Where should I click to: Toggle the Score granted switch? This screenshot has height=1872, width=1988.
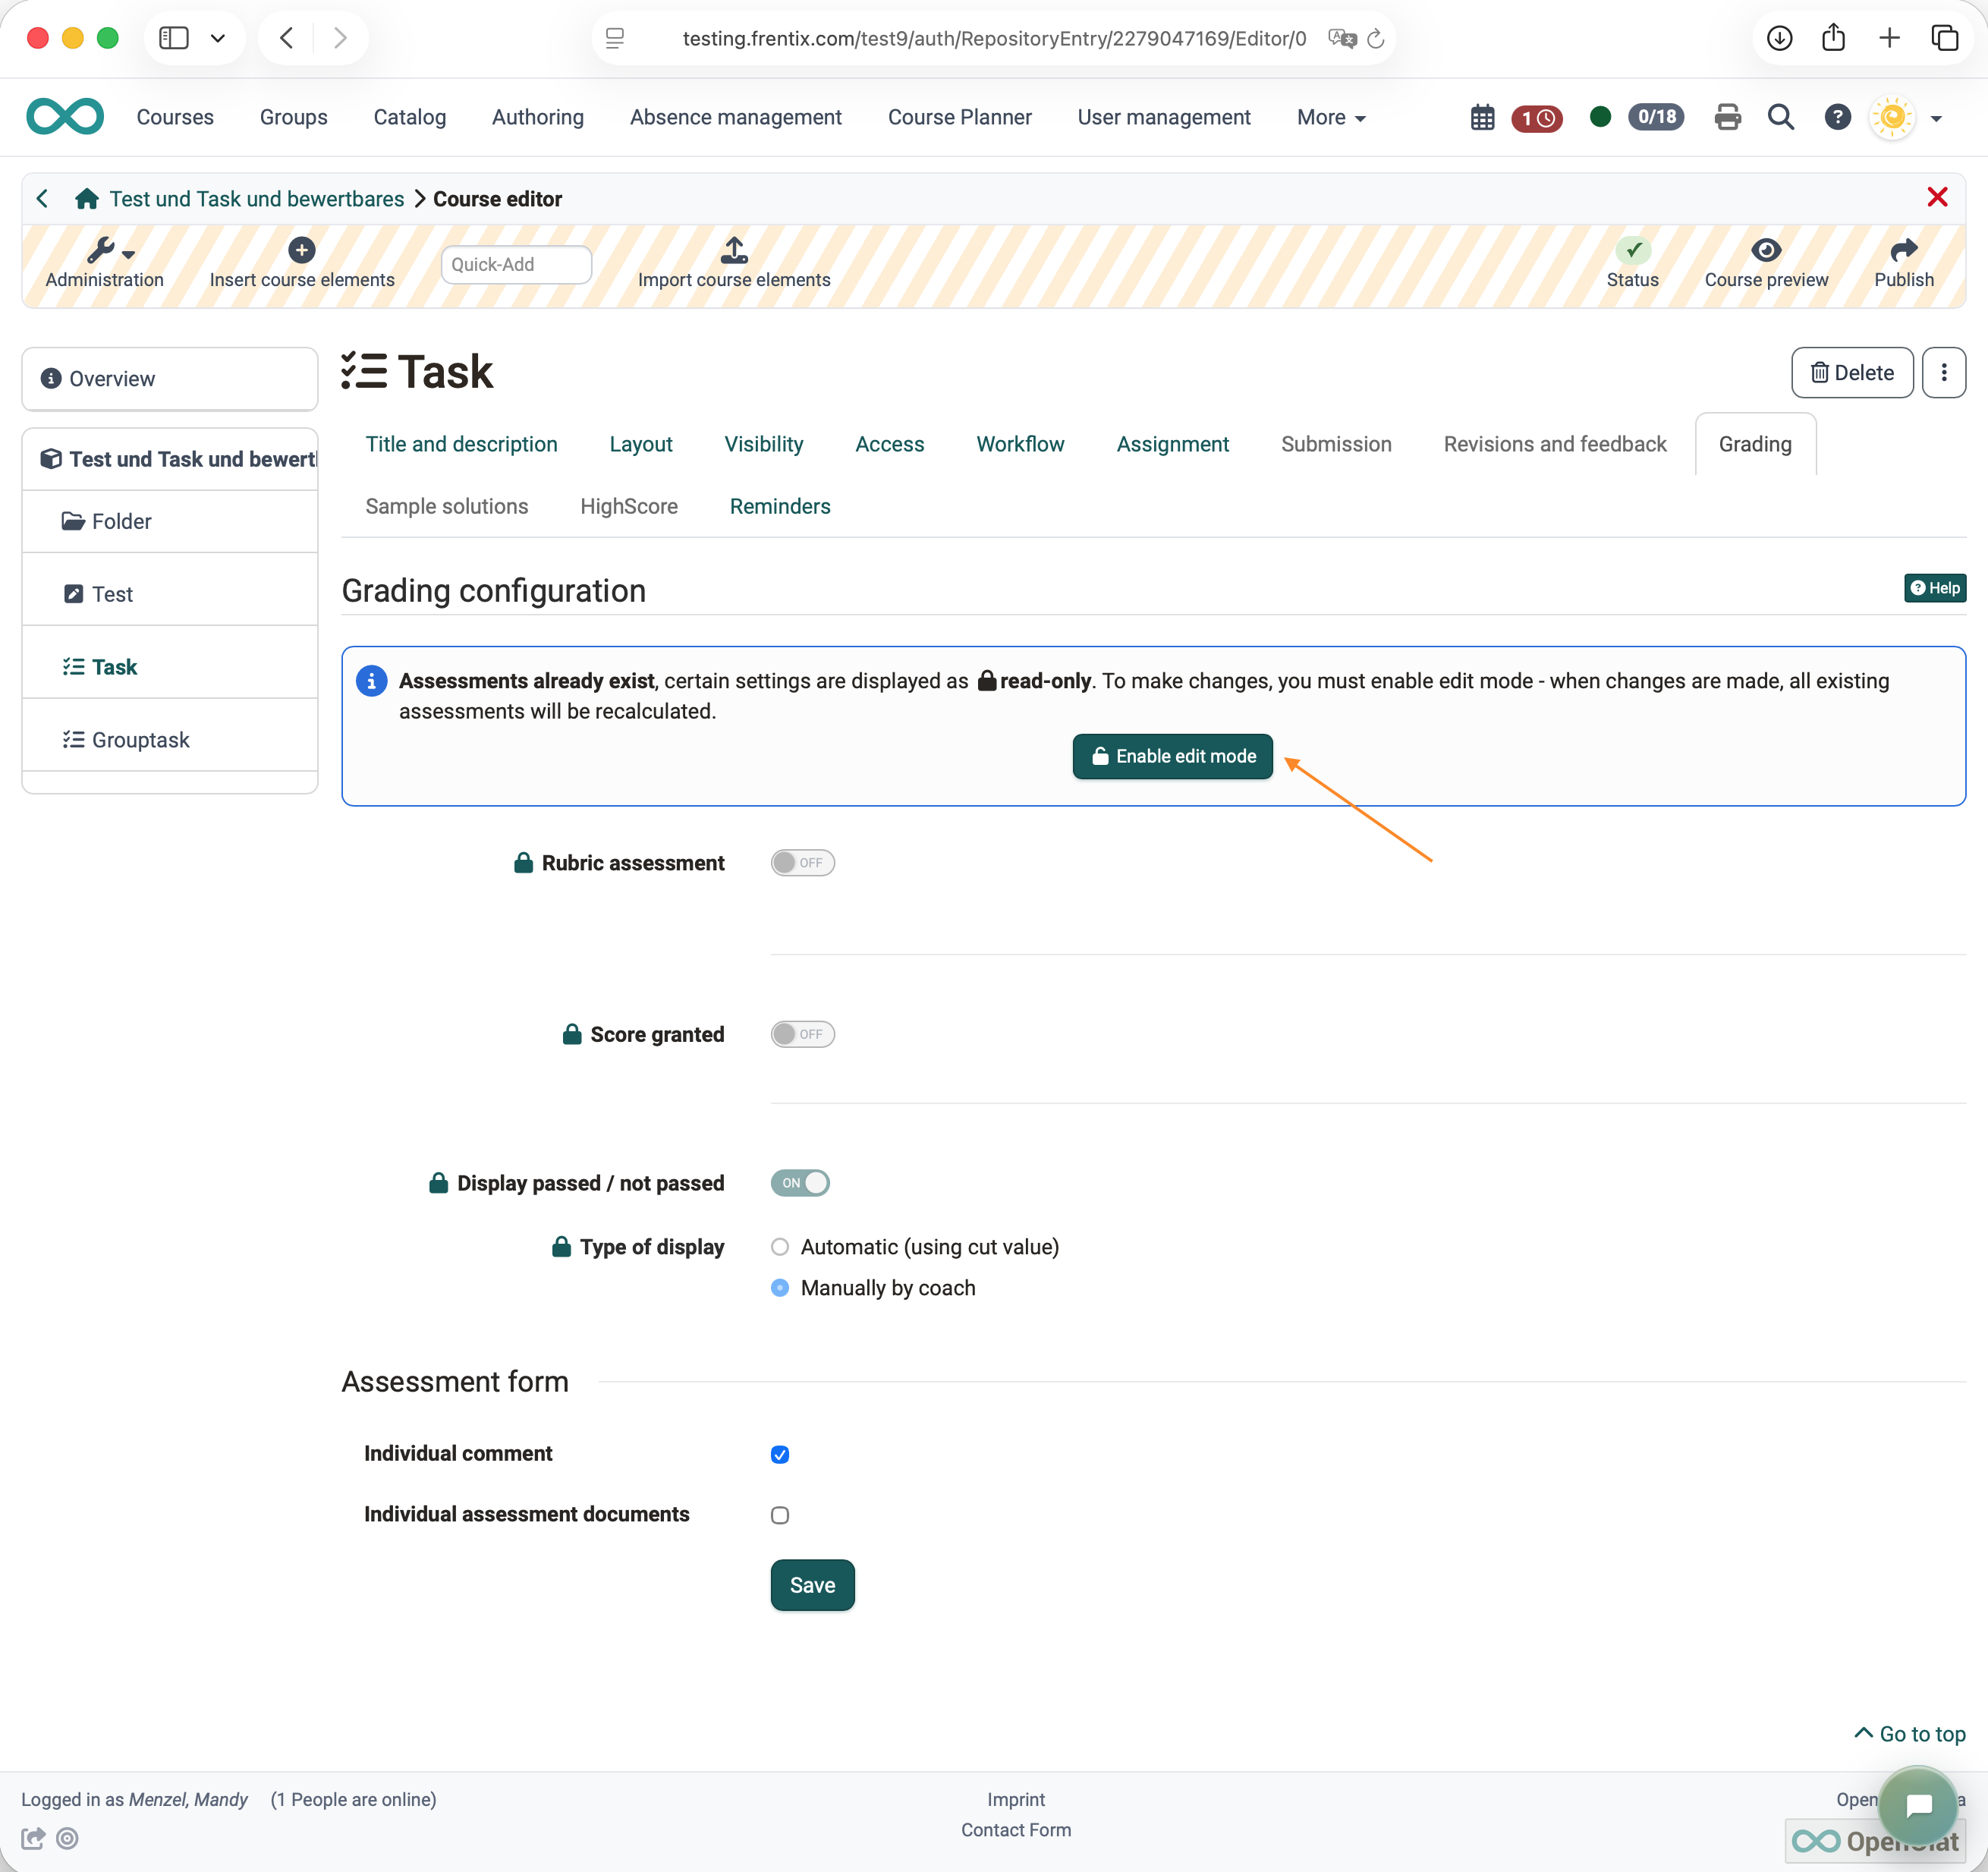(802, 1035)
